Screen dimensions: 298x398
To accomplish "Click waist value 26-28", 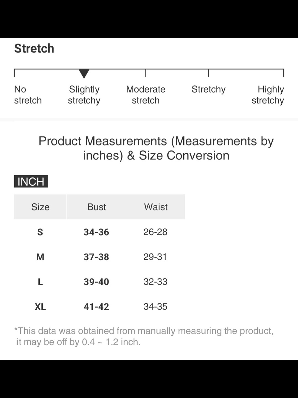I will pos(155,232).
